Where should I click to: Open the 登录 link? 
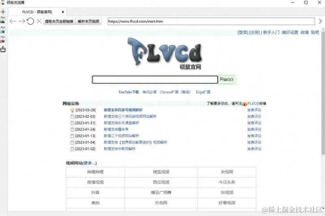(243, 32)
